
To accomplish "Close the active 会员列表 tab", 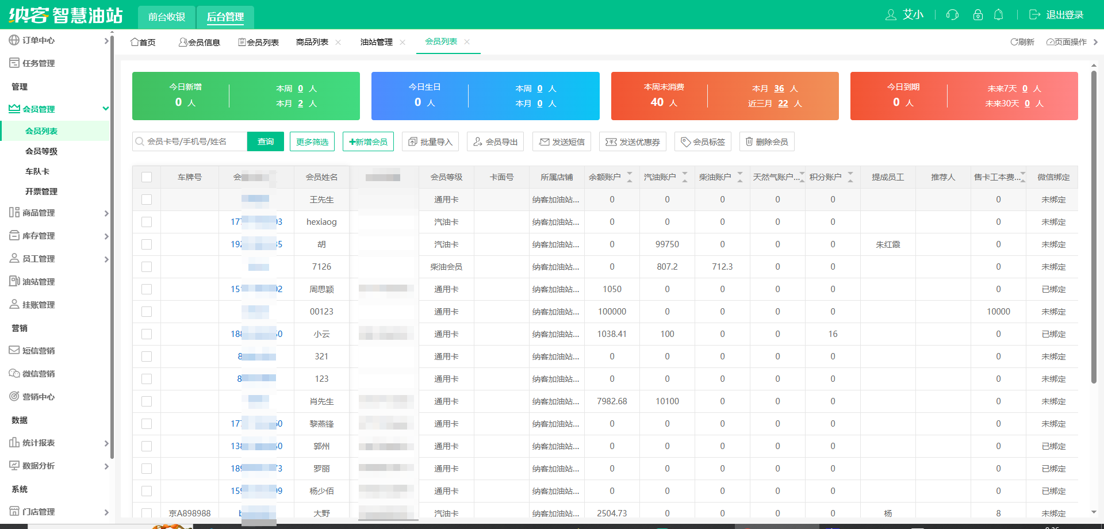I will (467, 41).
